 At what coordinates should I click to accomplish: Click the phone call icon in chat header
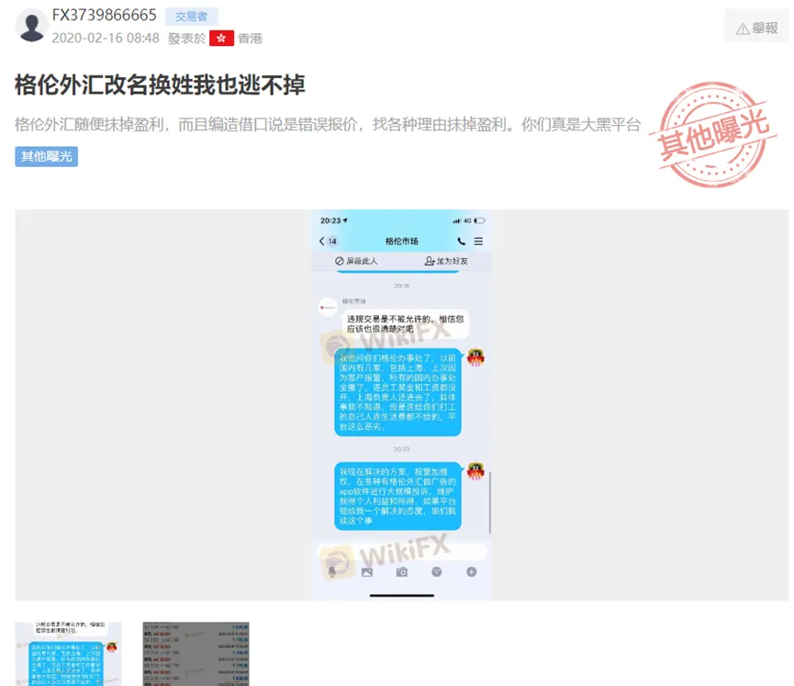click(x=461, y=242)
